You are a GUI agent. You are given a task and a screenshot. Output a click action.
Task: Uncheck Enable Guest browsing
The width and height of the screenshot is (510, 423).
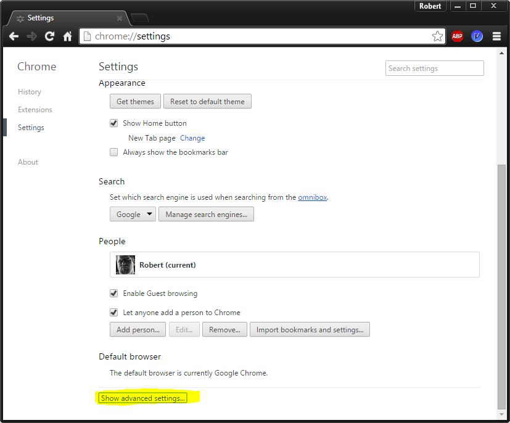114,294
